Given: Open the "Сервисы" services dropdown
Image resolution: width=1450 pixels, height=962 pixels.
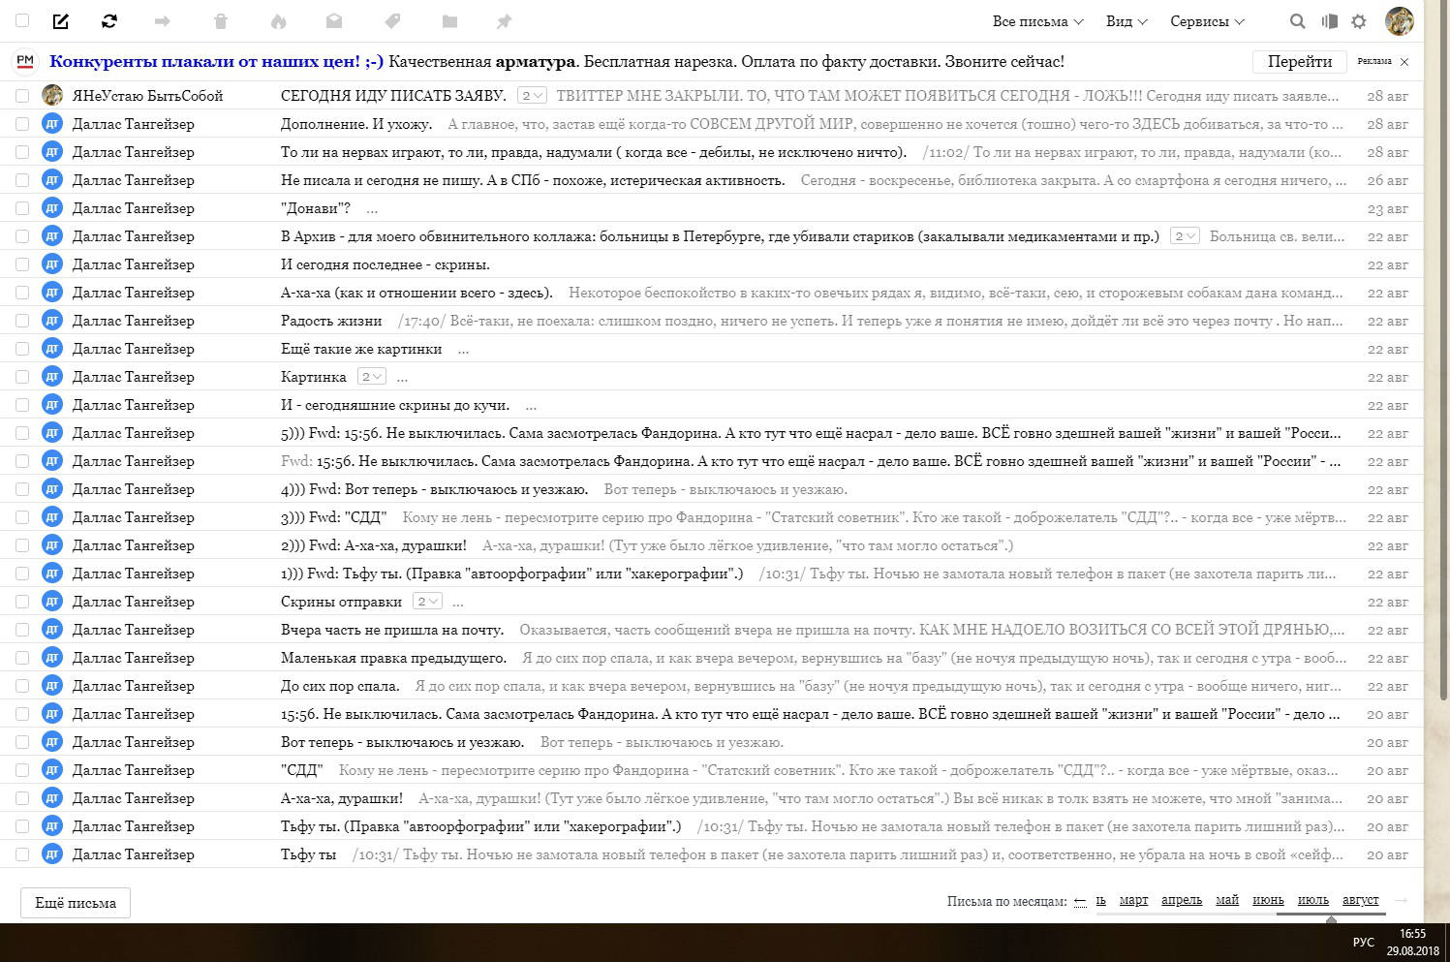Looking at the screenshot, I should (1207, 21).
